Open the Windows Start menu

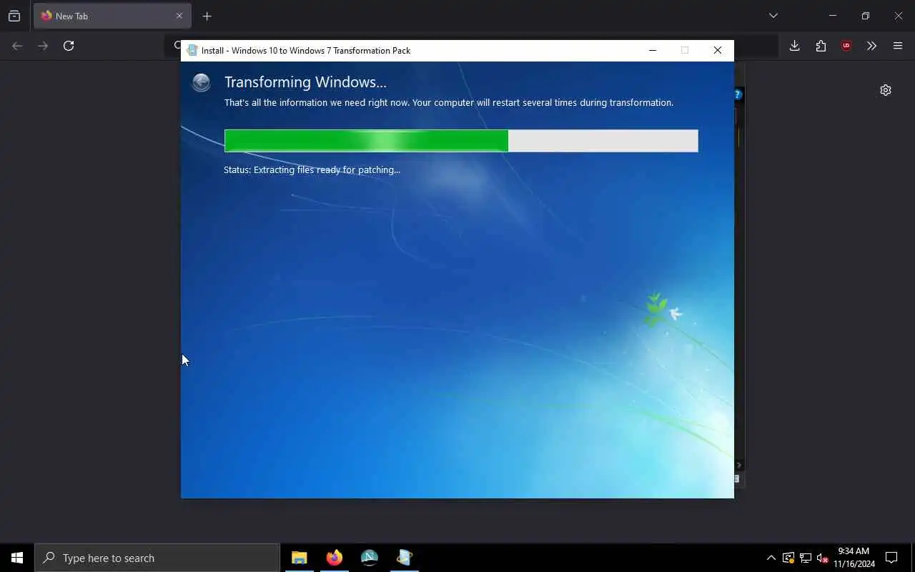[17, 558]
